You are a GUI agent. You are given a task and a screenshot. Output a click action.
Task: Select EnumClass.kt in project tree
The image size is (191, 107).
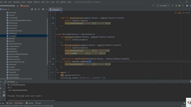click(x=13, y=26)
